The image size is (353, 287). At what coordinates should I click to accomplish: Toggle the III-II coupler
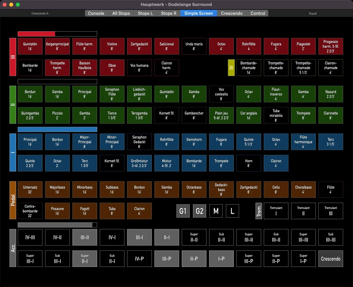85,237
